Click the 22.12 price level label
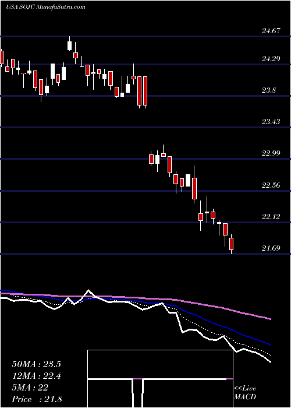 (x=271, y=216)
